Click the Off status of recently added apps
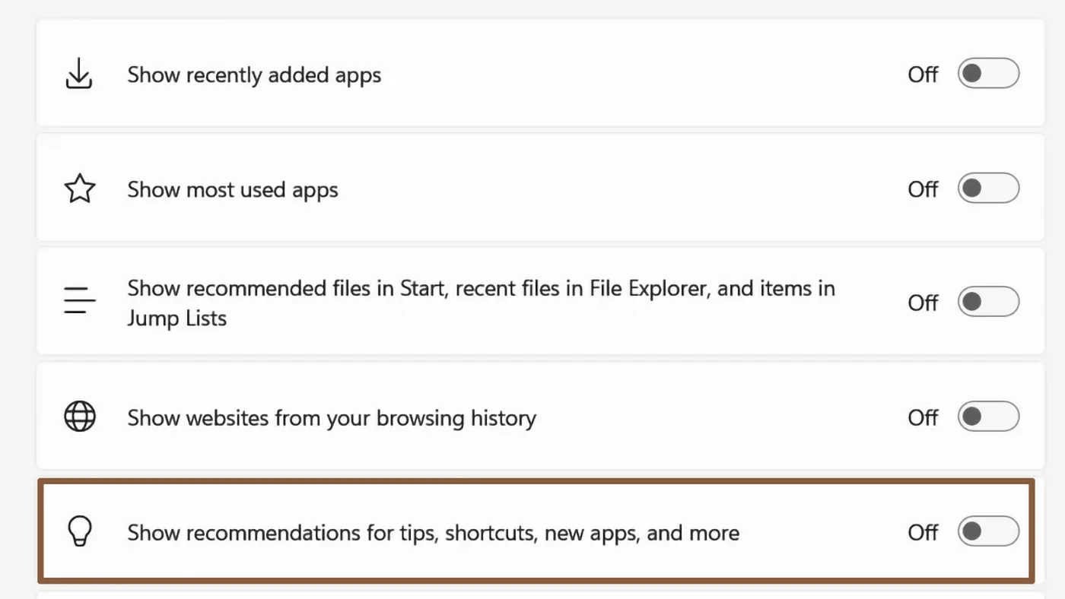The image size is (1065, 599). tap(923, 74)
